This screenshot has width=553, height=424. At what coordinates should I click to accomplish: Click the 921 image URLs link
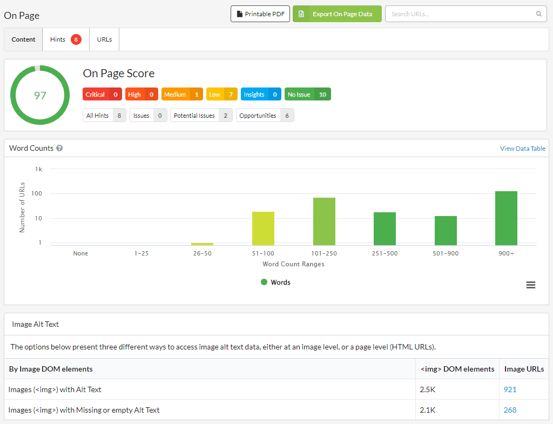click(x=510, y=389)
